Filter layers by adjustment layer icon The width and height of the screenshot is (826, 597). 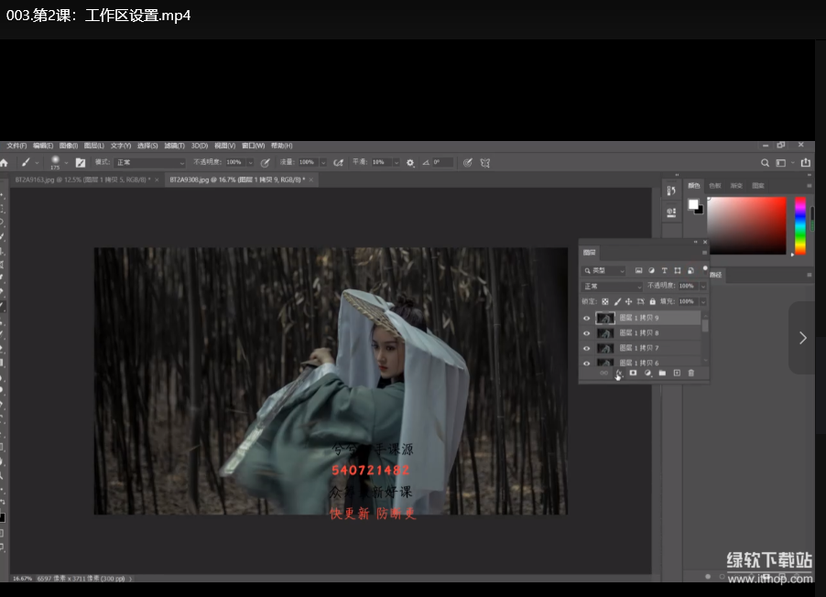[652, 270]
